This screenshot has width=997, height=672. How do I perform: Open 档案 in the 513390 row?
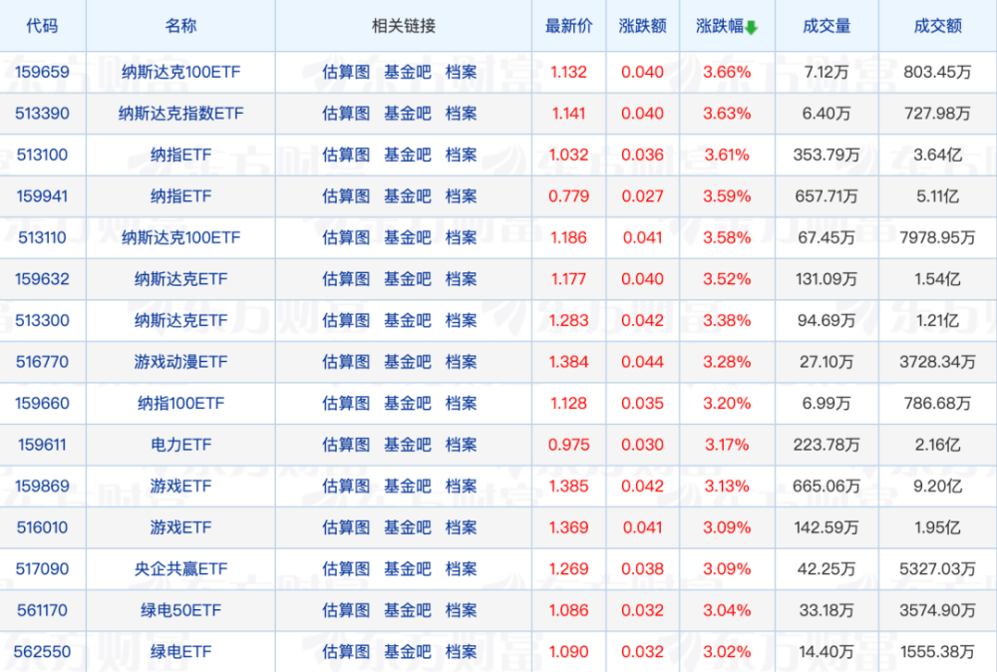[x=461, y=114]
